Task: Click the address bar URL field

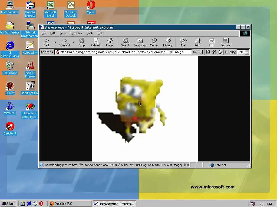Action: tap(123, 52)
